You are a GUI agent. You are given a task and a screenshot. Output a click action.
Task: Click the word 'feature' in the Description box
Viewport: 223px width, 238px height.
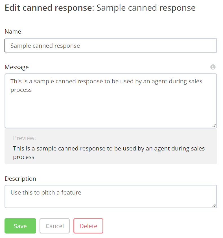point(72,193)
